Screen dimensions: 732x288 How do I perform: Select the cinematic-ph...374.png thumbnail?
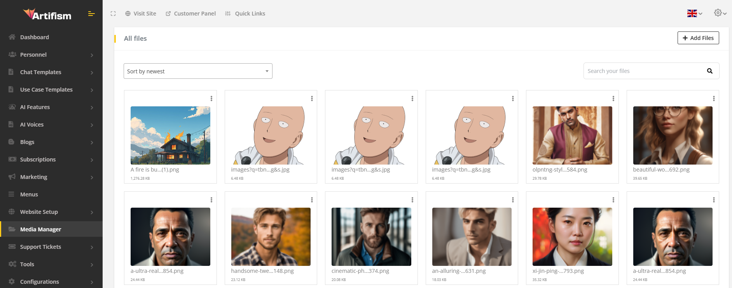coord(371,237)
